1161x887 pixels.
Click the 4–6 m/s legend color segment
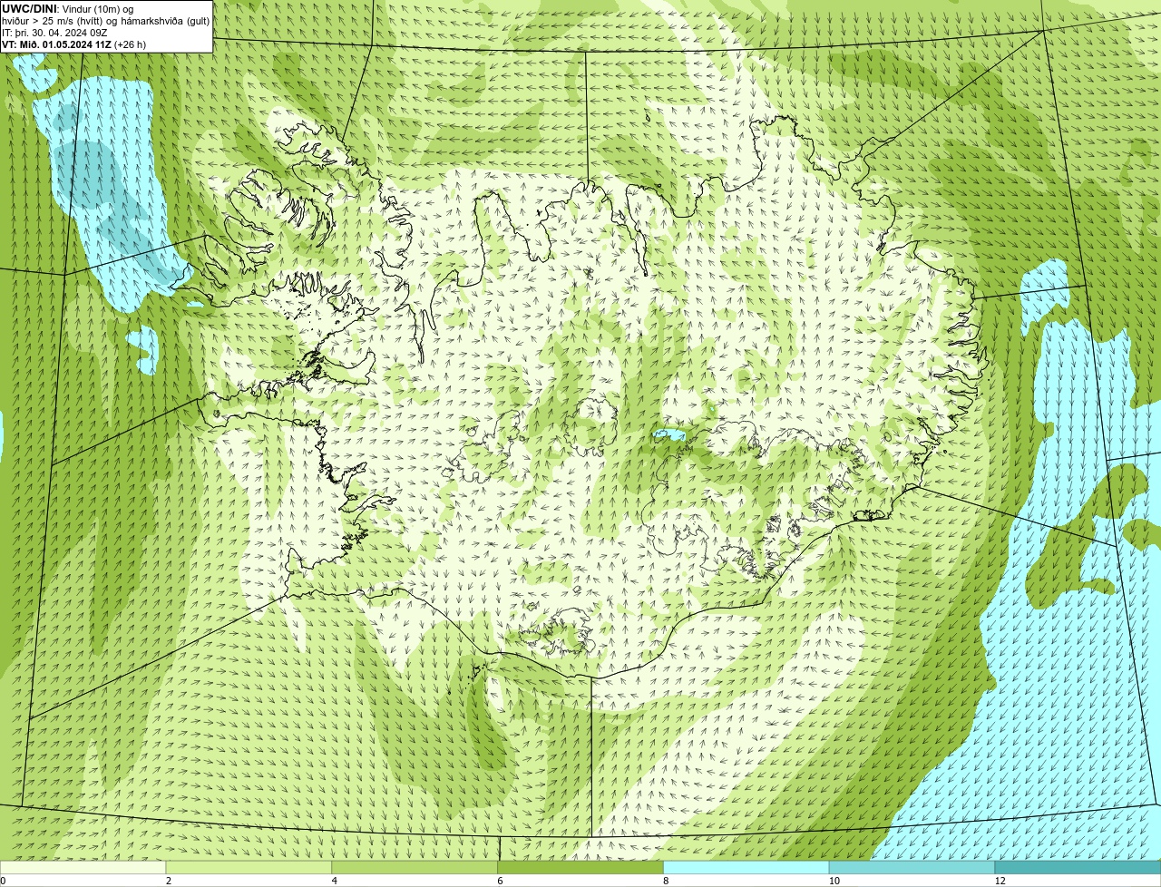[415, 868]
